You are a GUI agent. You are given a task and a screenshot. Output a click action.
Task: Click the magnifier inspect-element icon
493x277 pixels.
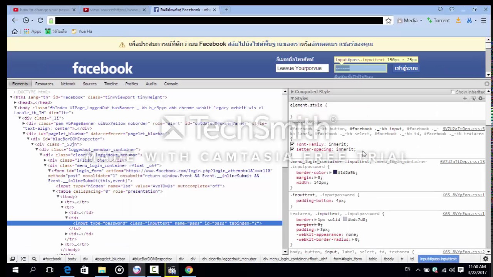pos(34,259)
